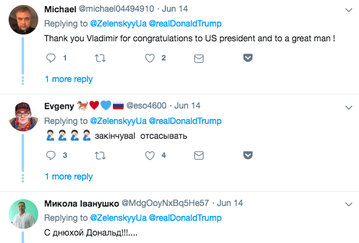Open the options chevron on Evgeny's tweet

[x=349, y=107]
